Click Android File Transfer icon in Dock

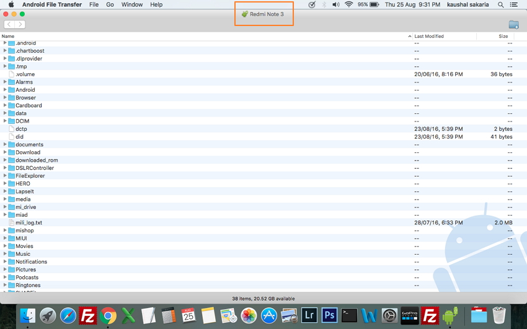pos(450,315)
